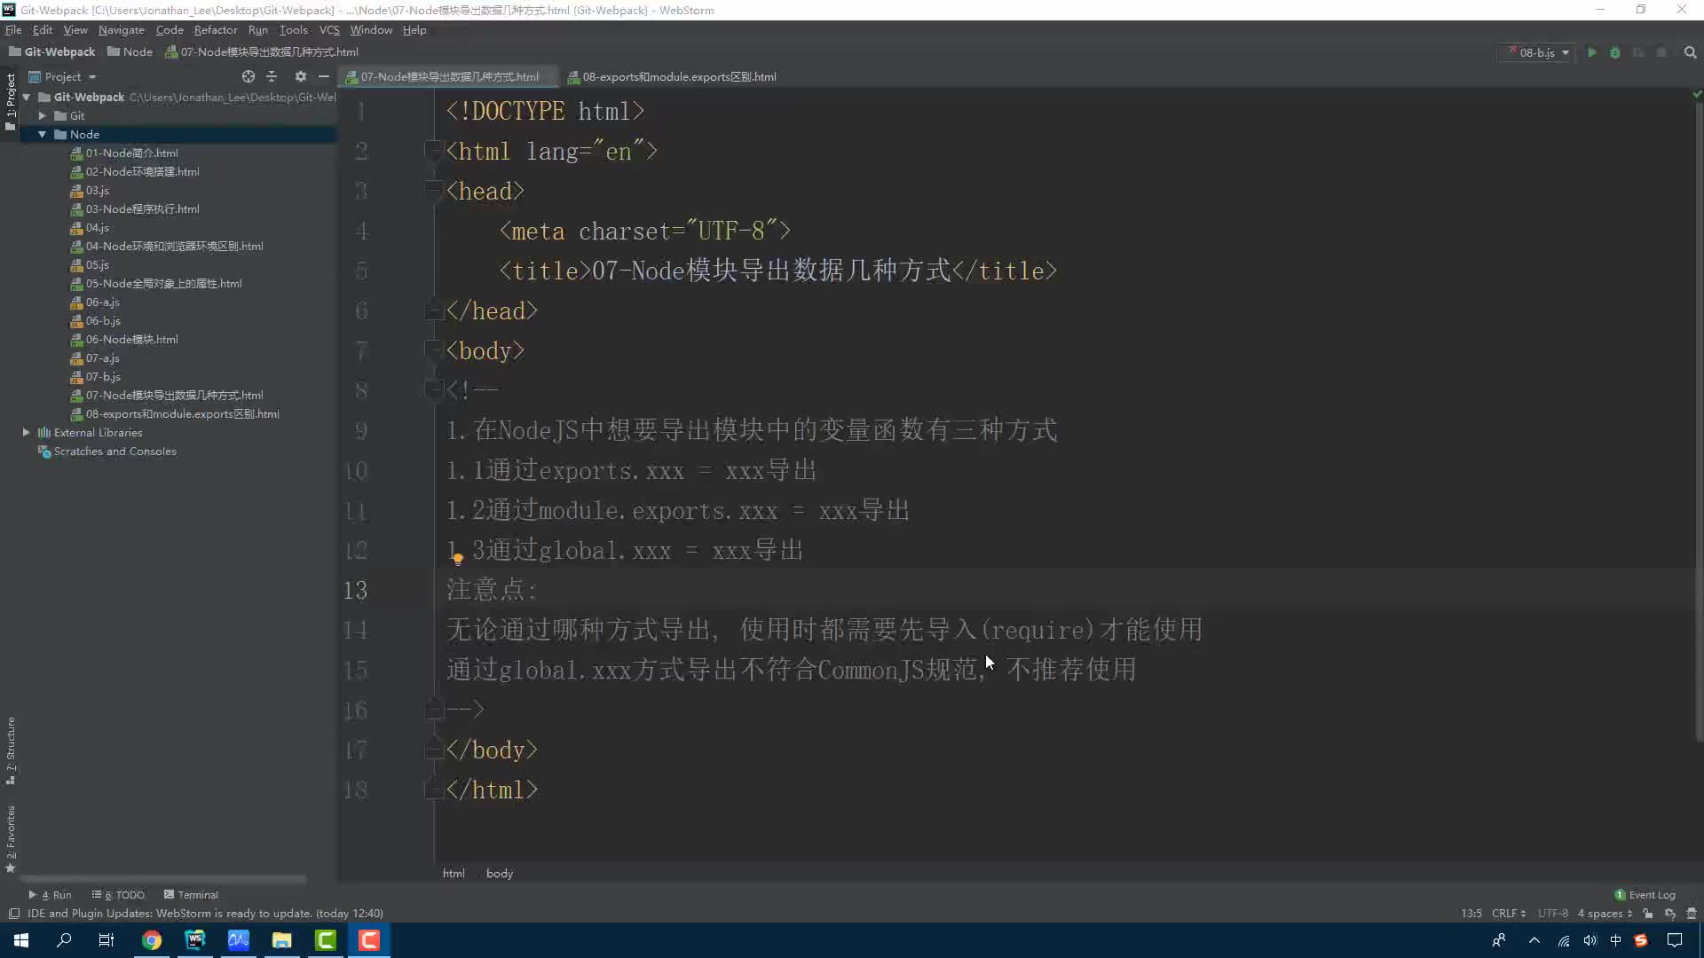Open Windows search from taskbar

point(64,940)
